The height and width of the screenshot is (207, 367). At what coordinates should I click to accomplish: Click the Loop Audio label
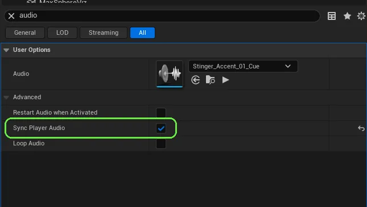click(x=29, y=143)
